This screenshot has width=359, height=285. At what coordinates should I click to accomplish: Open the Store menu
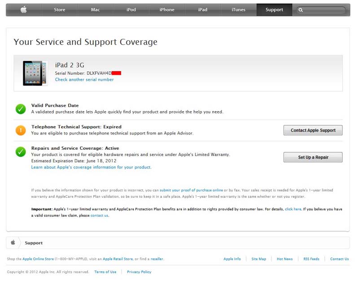60,9
